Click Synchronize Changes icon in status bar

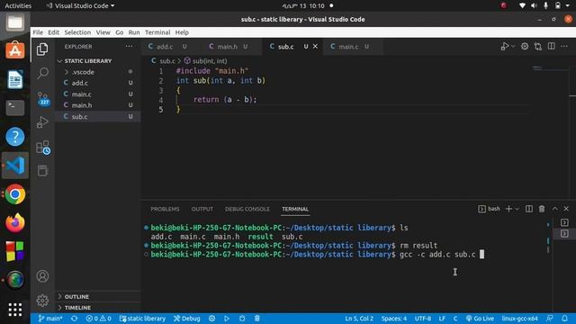[x=75, y=319]
